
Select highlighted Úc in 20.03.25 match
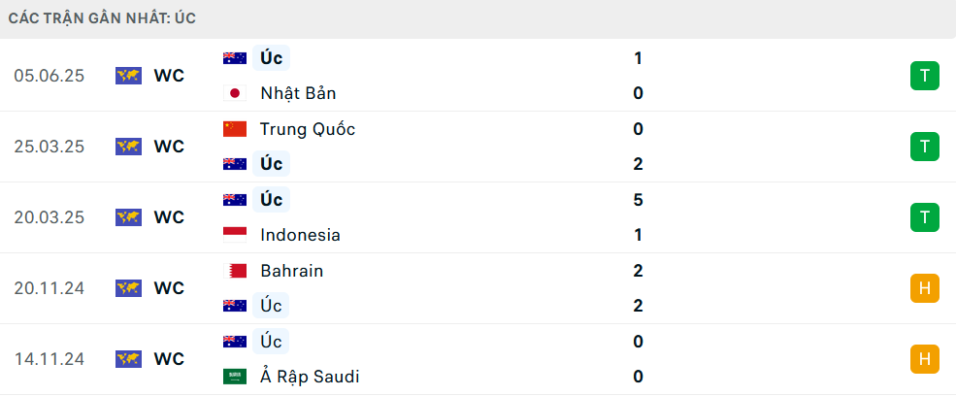272,200
